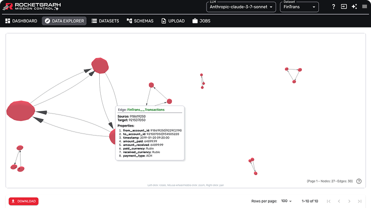Open the LLM model dropdown
This screenshot has width=371, height=208.
pos(241,7)
